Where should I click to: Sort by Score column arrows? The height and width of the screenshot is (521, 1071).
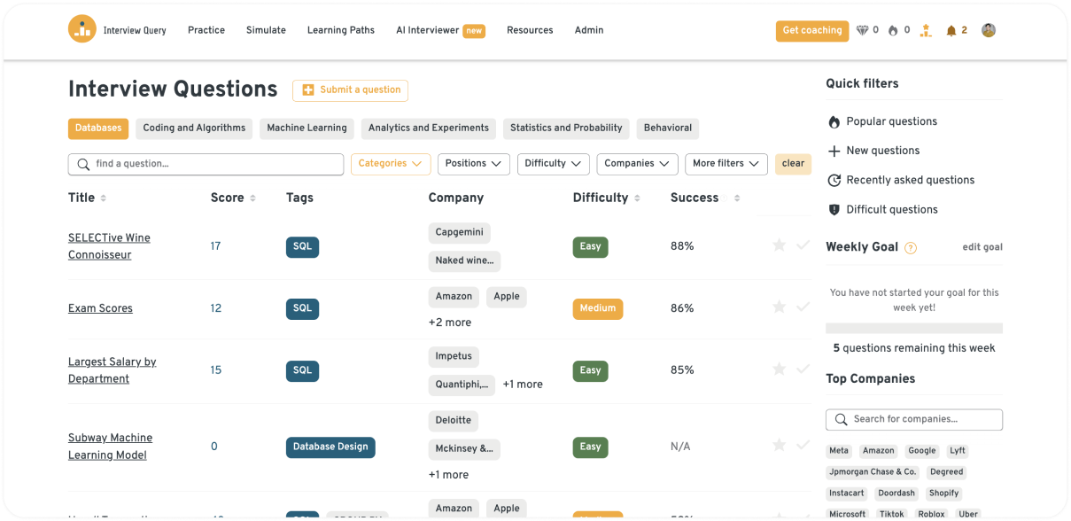(x=253, y=198)
